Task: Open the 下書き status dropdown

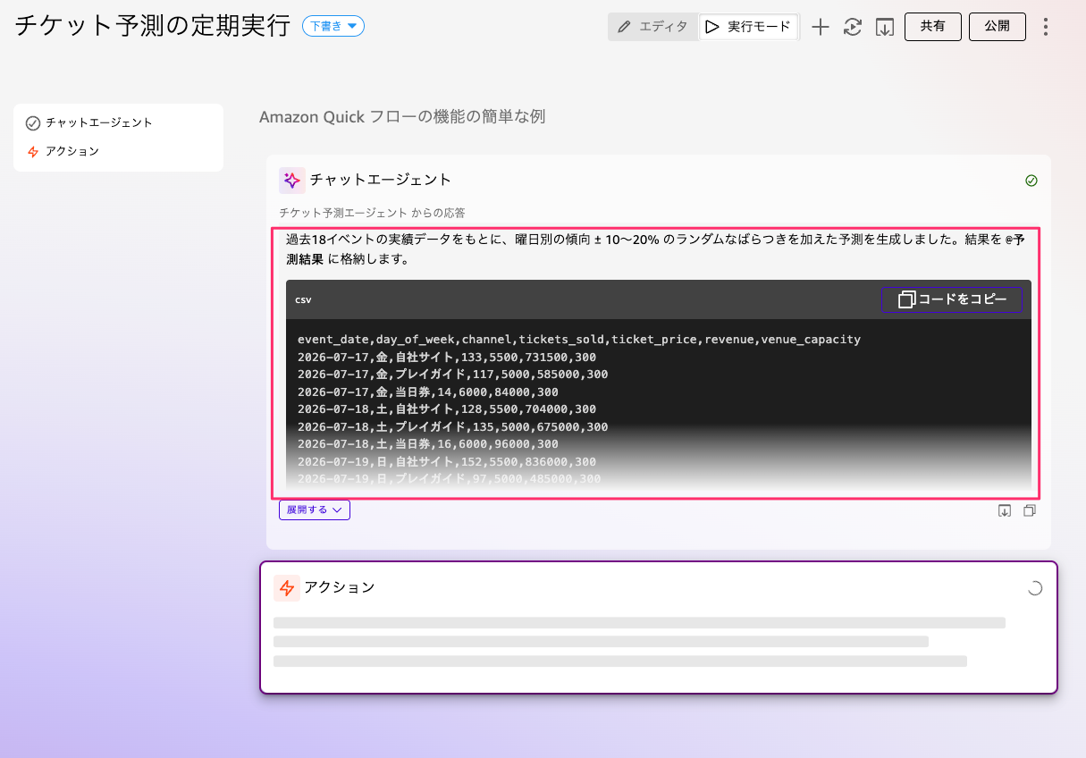Action: tap(333, 26)
